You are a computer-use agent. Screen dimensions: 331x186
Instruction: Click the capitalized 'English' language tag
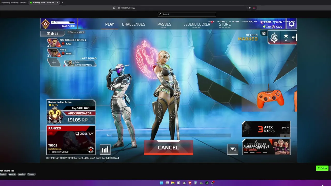pyautogui.click(x=3, y=174)
